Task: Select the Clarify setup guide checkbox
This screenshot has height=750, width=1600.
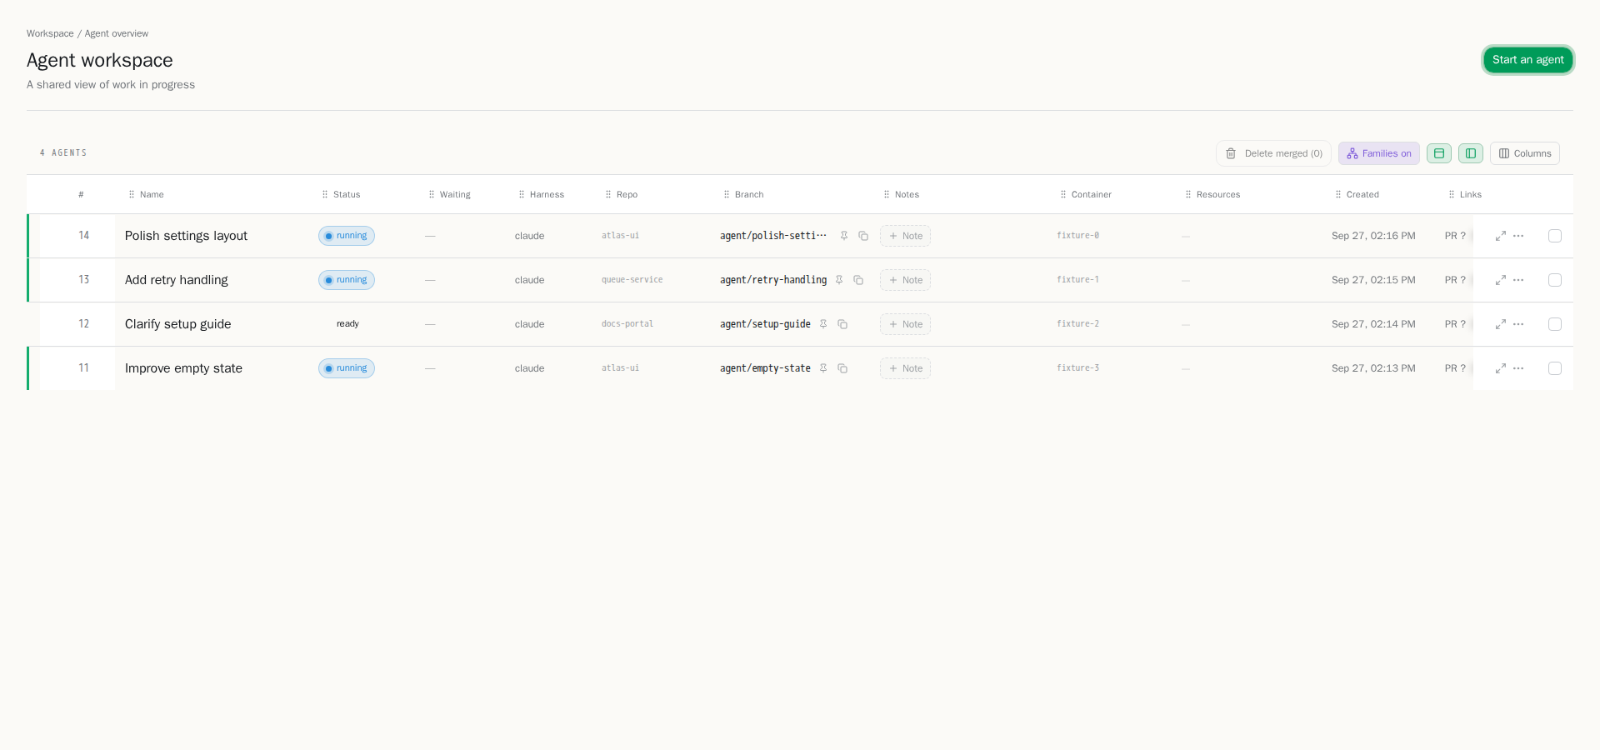Action: pos(1555,324)
